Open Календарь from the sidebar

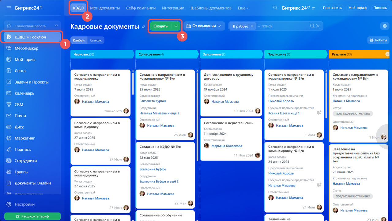click(x=24, y=93)
